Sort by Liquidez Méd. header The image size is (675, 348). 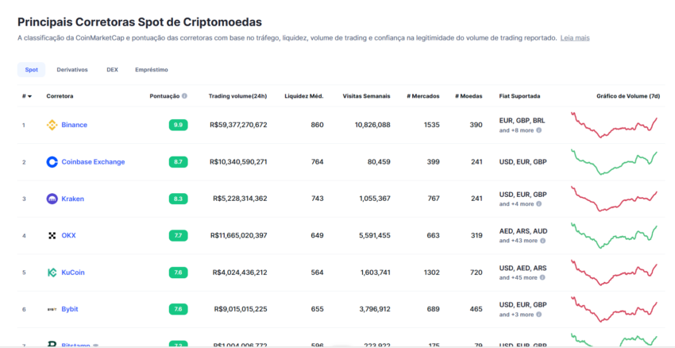[304, 96]
